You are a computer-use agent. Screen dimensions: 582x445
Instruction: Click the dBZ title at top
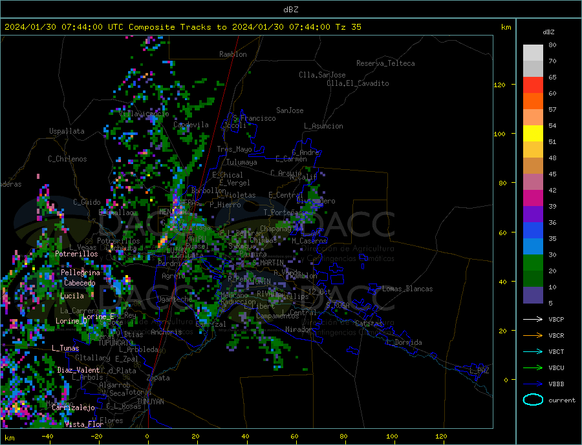290,10
